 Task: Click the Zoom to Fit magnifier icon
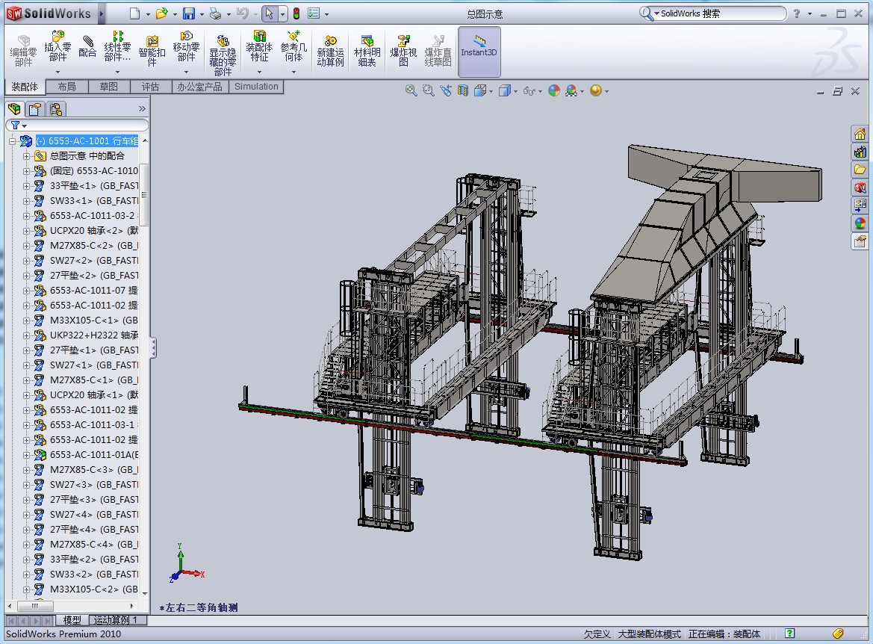click(x=411, y=90)
